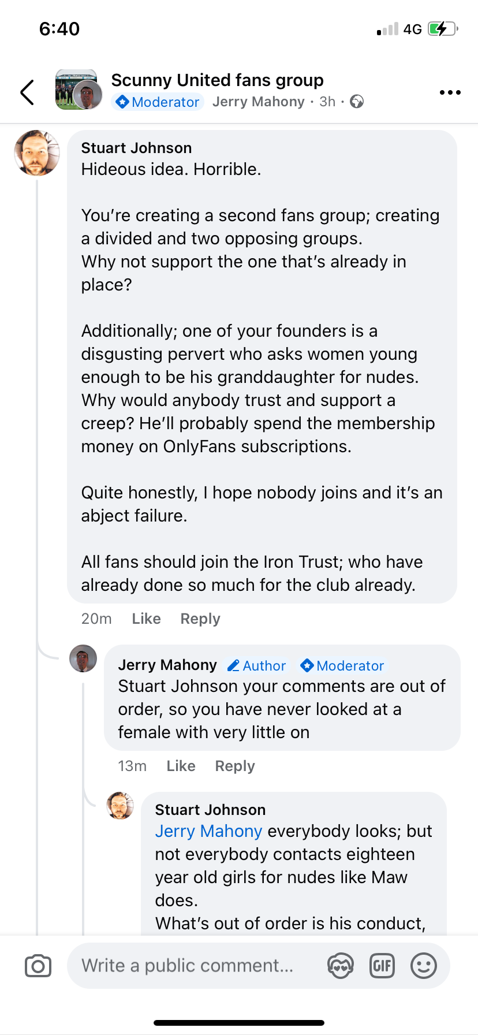Tap the public globe audience icon

[x=357, y=102]
